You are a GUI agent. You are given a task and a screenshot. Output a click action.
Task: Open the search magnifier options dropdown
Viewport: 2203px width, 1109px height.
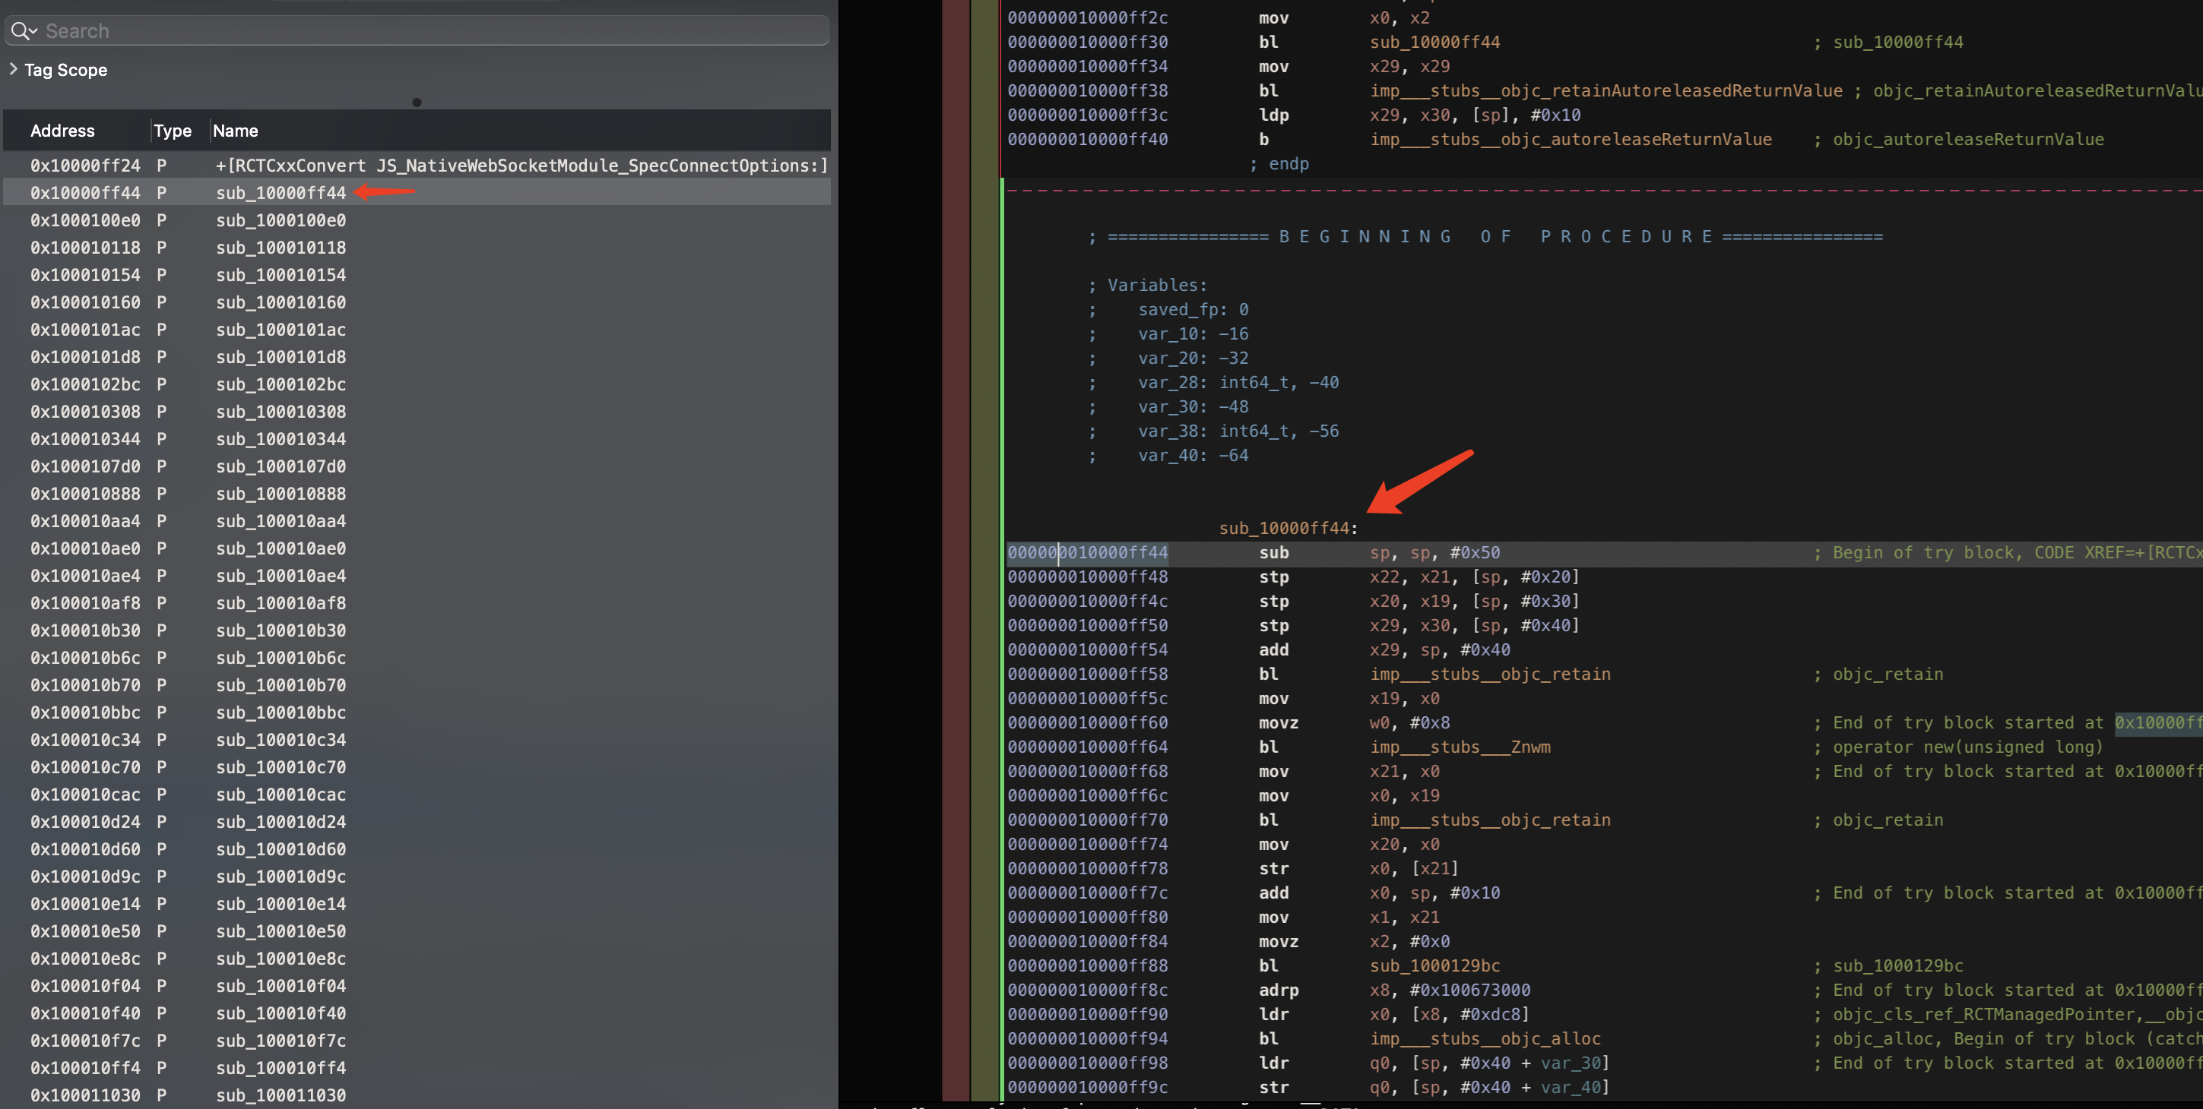tap(24, 30)
